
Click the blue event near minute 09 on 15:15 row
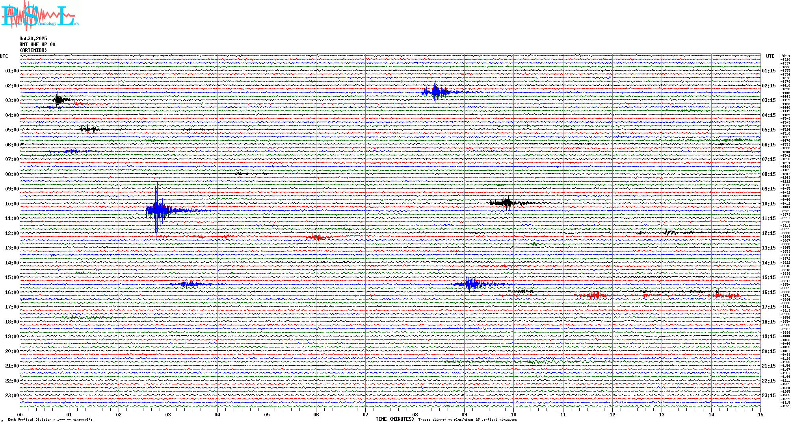(x=471, y=284)
